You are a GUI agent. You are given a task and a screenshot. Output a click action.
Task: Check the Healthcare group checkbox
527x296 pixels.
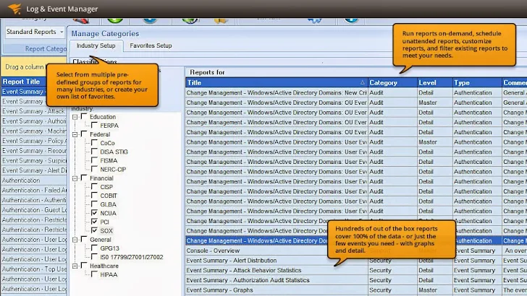(84, 265)
